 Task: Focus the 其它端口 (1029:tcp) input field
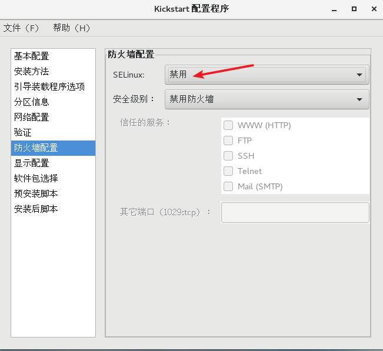coord(295,212)
